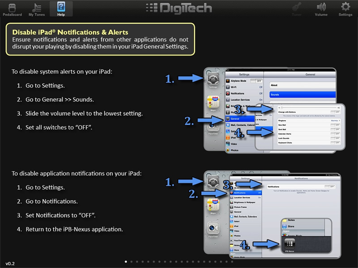The image size is (358, 268).
Task: Click the v0.2 version label
Action: pos(10,264)
